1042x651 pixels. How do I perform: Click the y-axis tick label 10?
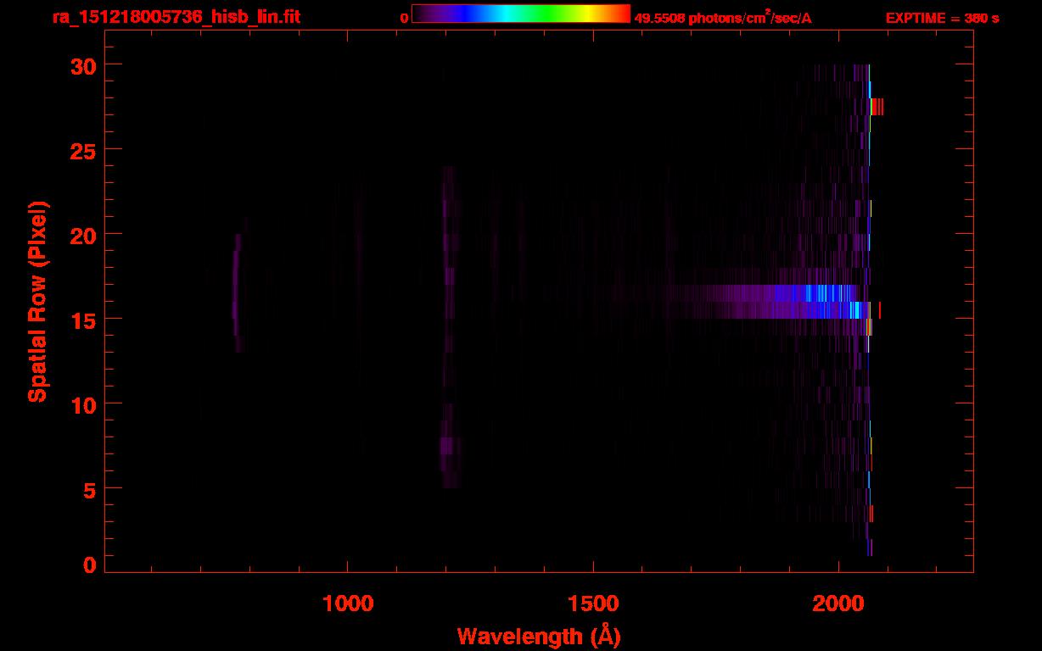(85, 404)
